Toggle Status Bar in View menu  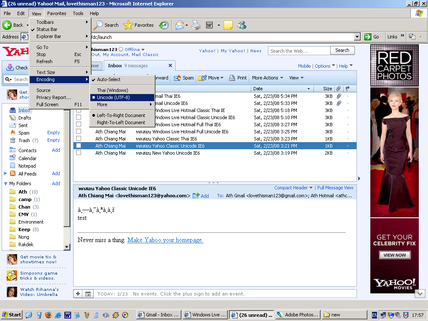pyautogui.click(x=60, y=29)
